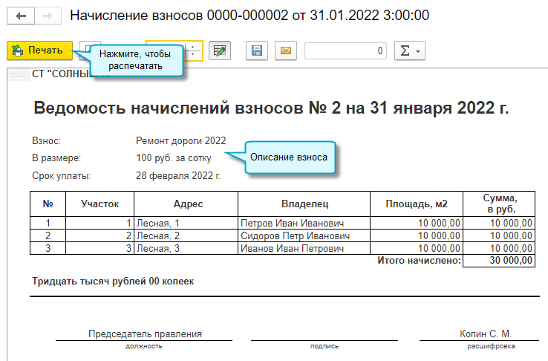Click the Участок column header
This screenshot has width=548, height=361.
coord(100,204)
